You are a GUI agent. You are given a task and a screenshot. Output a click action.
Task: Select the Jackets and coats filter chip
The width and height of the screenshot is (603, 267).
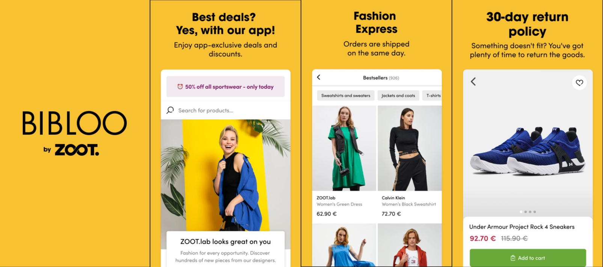pyautogui.click(x=398, y=96)
